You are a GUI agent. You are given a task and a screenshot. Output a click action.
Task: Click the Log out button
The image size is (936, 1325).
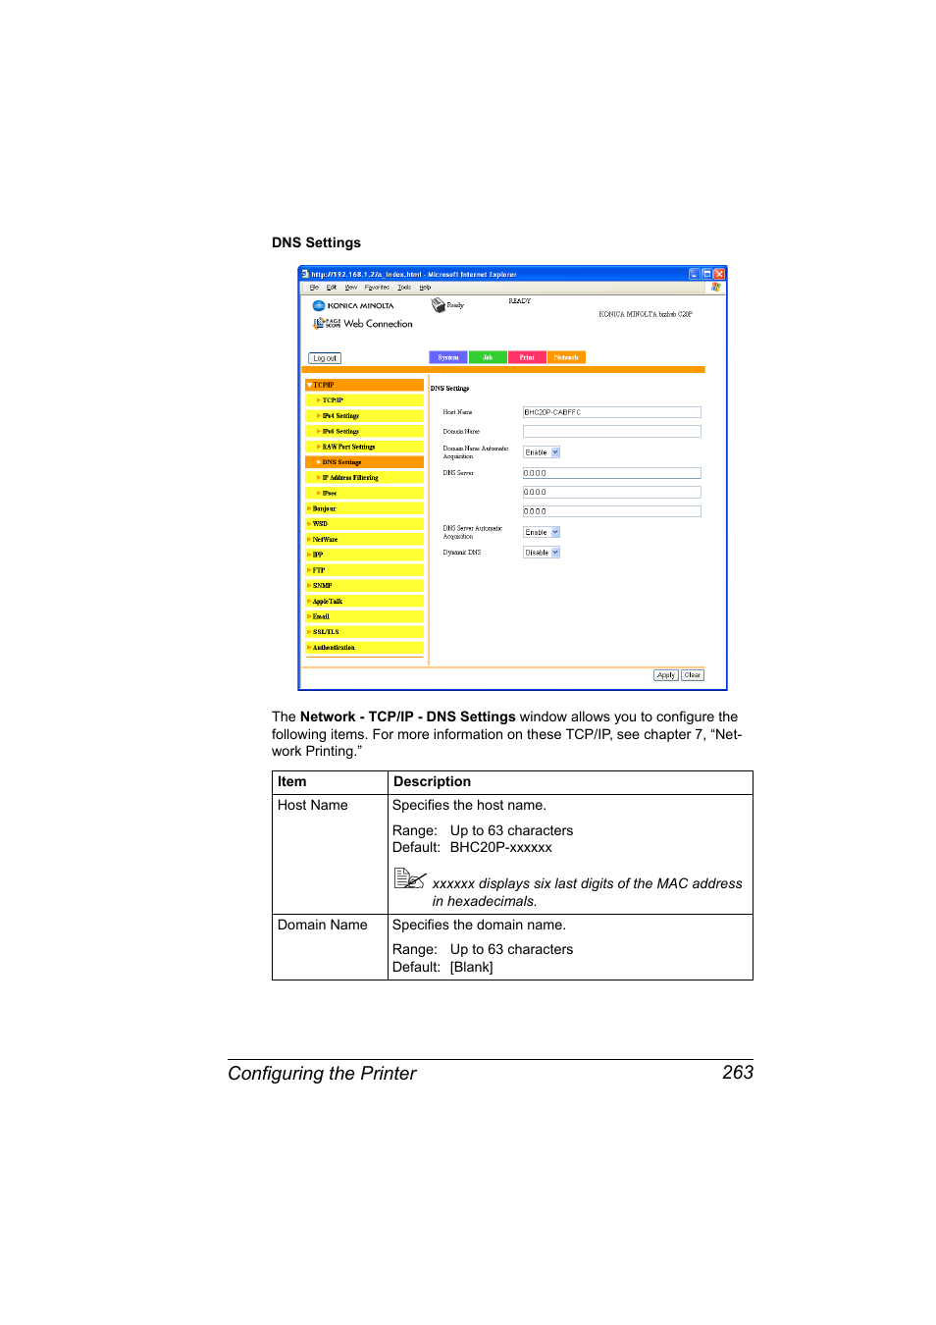pos(325,358)
